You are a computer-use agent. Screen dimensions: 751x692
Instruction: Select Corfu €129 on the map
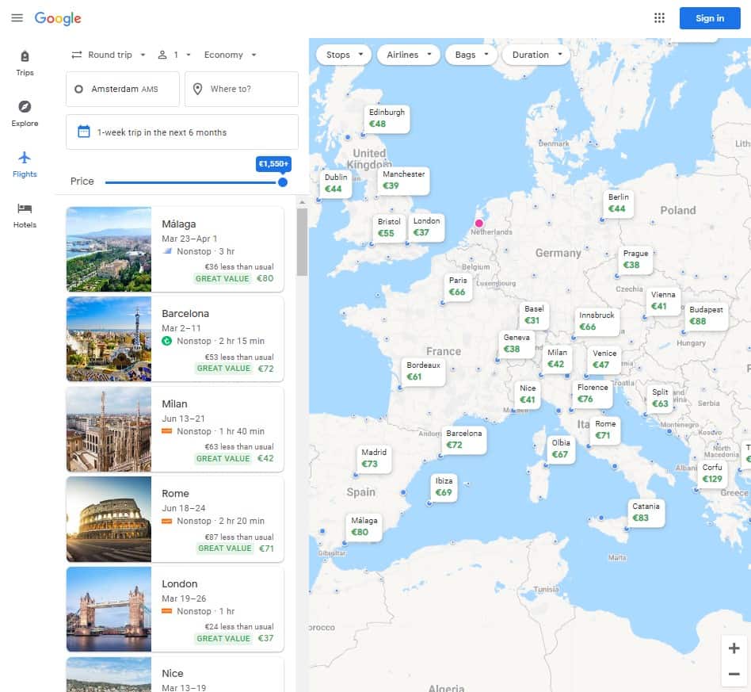(x=711, y=473)
